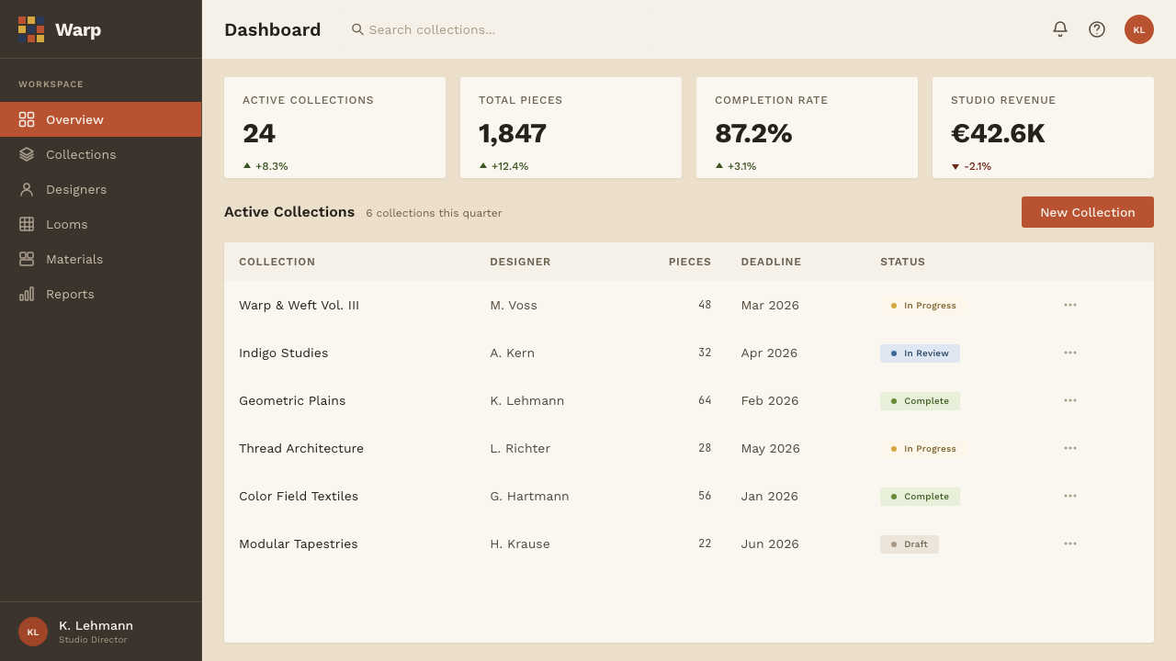Select the Materials icon in sidebar
Viewport: 1176px width, 661px height.
pyautogui.click(x=27, y=259)
